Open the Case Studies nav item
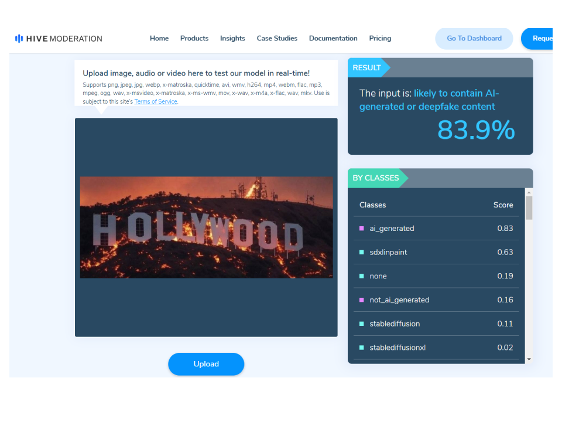 pos(277,39)
